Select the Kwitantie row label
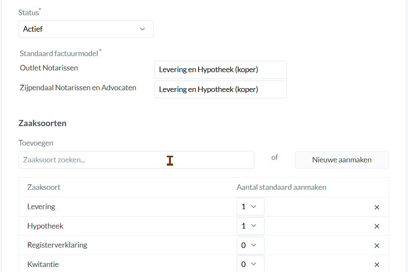408x272 pixels. click(x=43, y=264)
